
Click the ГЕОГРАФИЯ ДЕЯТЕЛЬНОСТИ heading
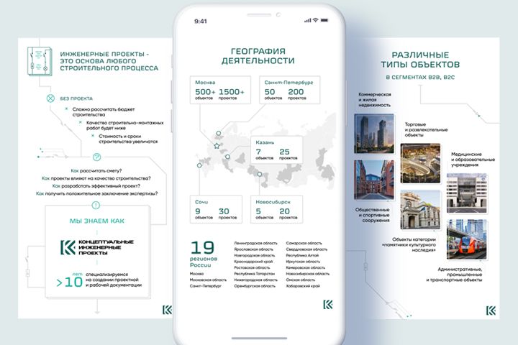click(x=258, y=56)
